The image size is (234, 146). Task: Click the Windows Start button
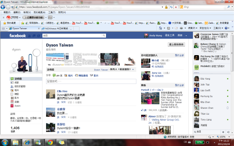pyautogui.click(x=5, y=142)
